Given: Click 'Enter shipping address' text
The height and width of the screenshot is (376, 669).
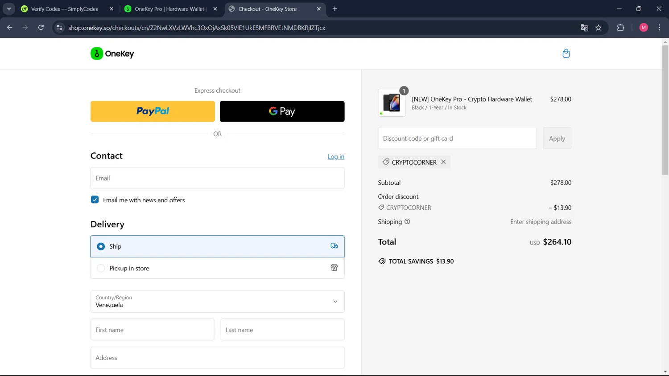Looking at the screenshot, I should click(541, 221).
